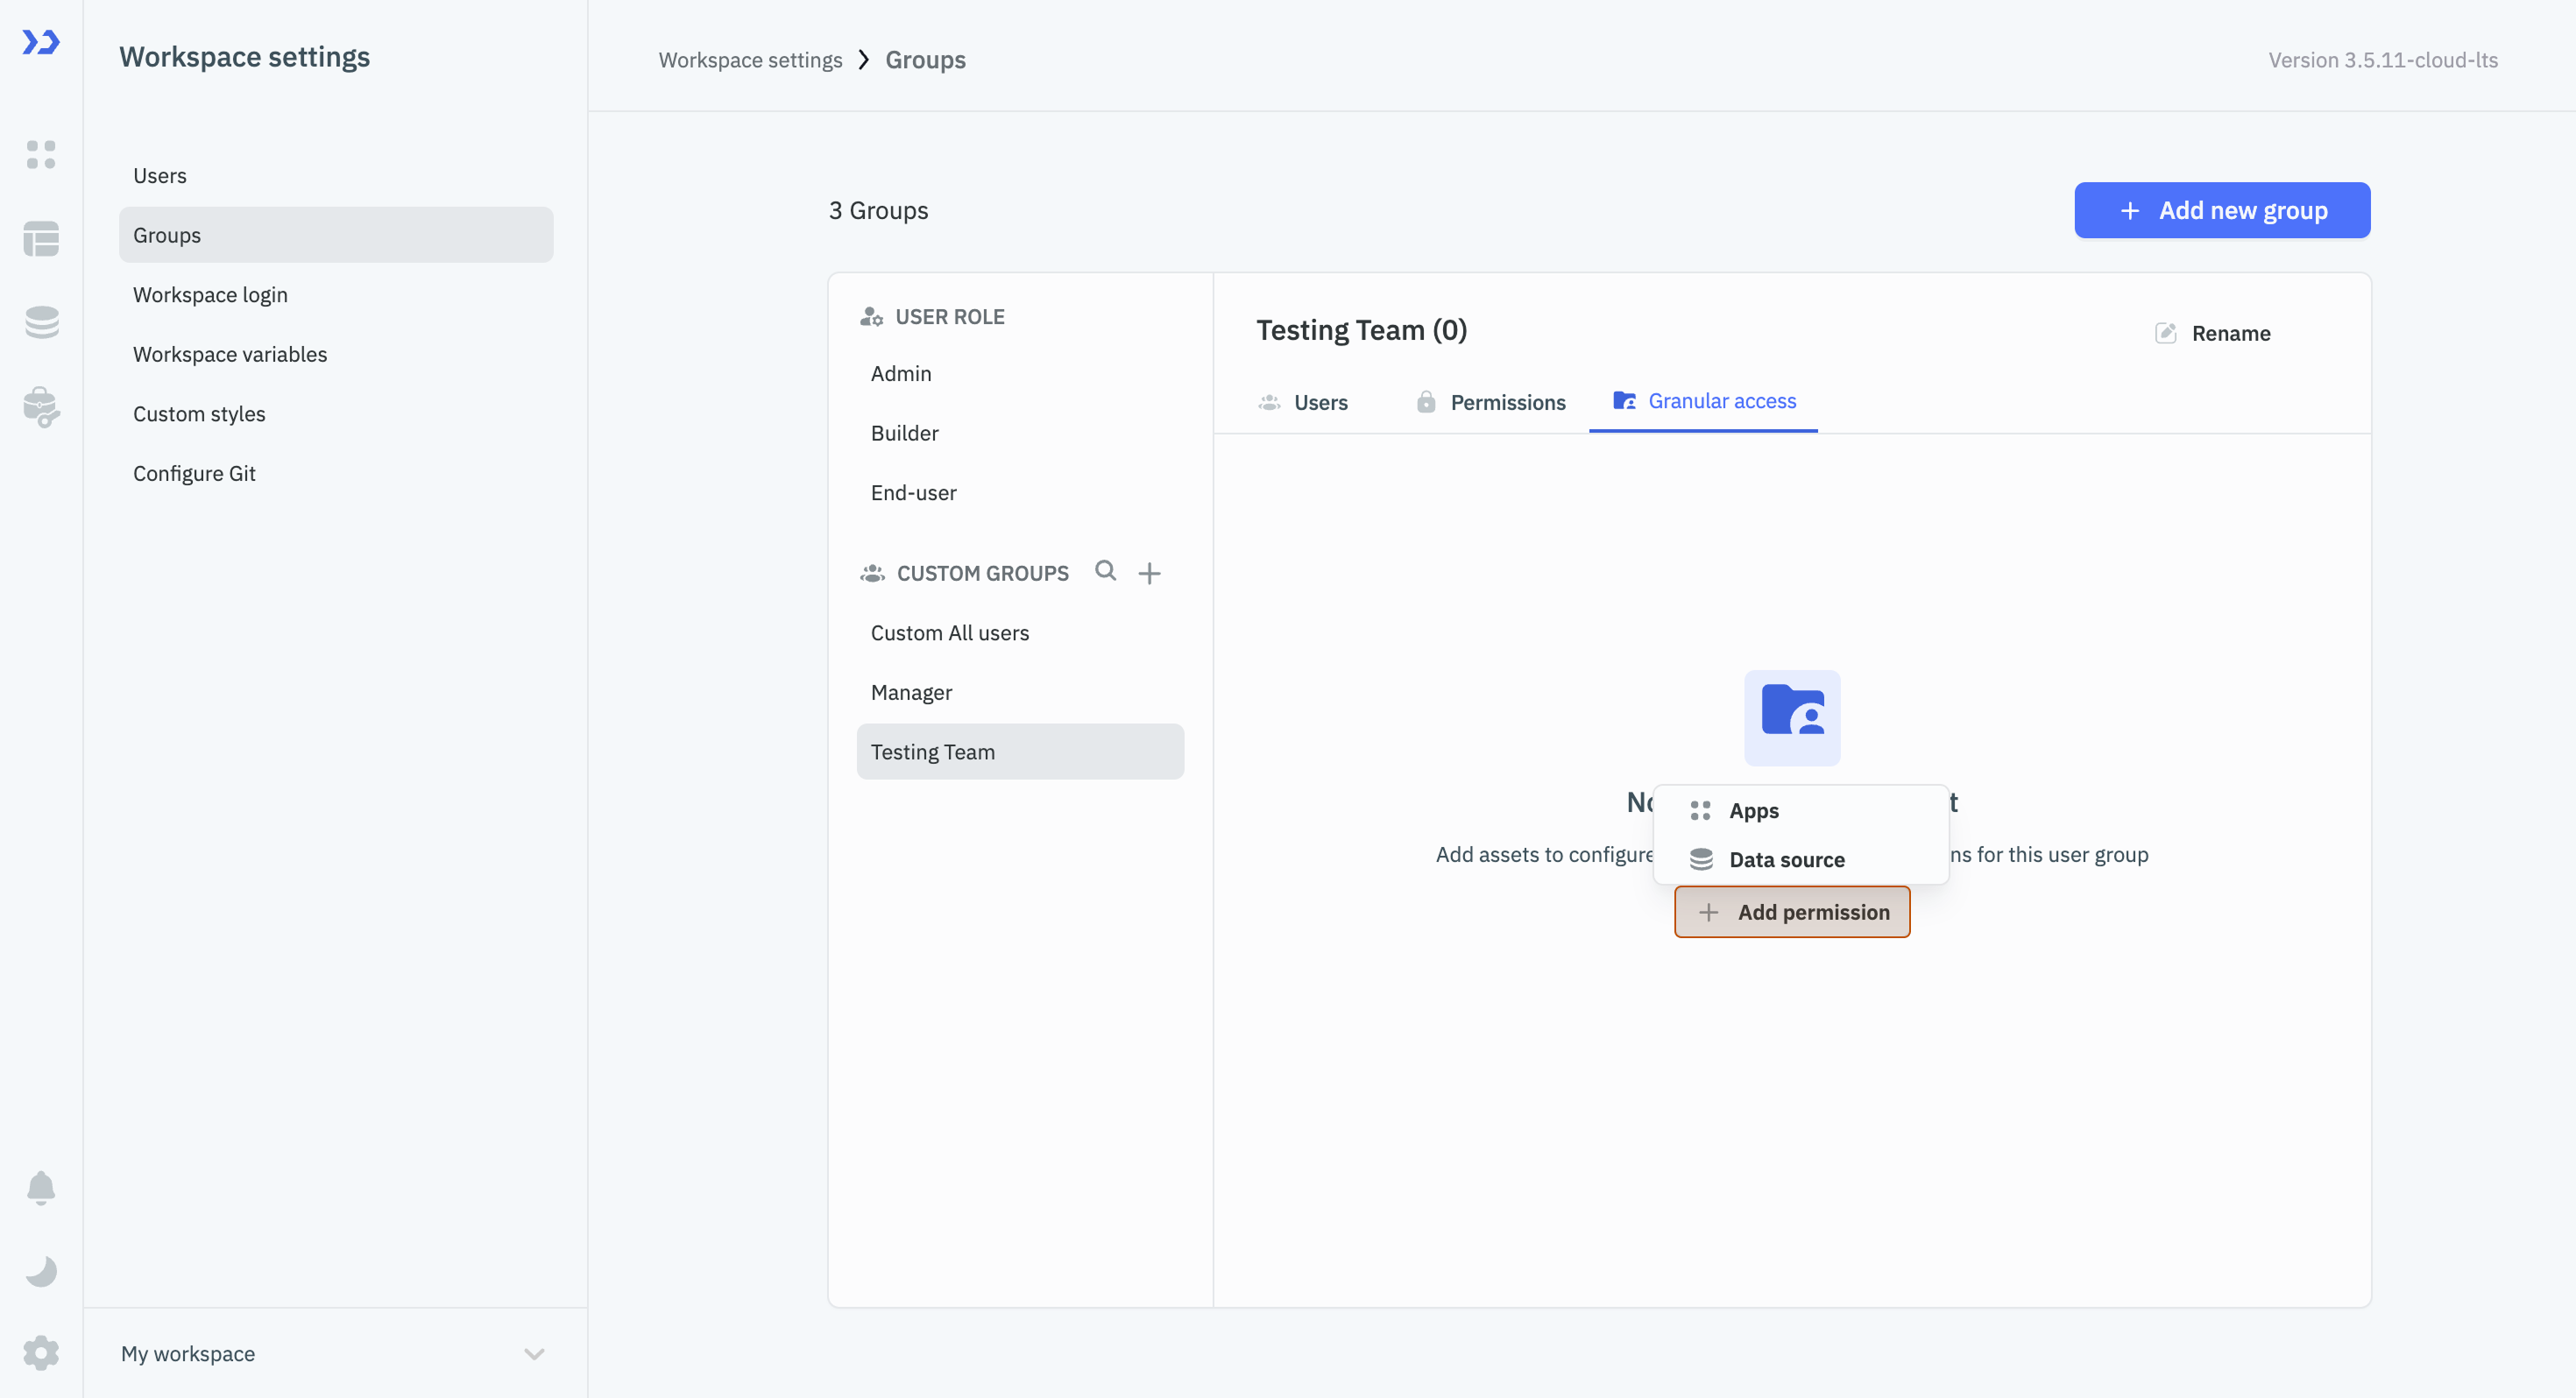Open settings via the gear icon
Screen dimensions: 2576x1398
pyautogui.click(x=41, y=1353)
